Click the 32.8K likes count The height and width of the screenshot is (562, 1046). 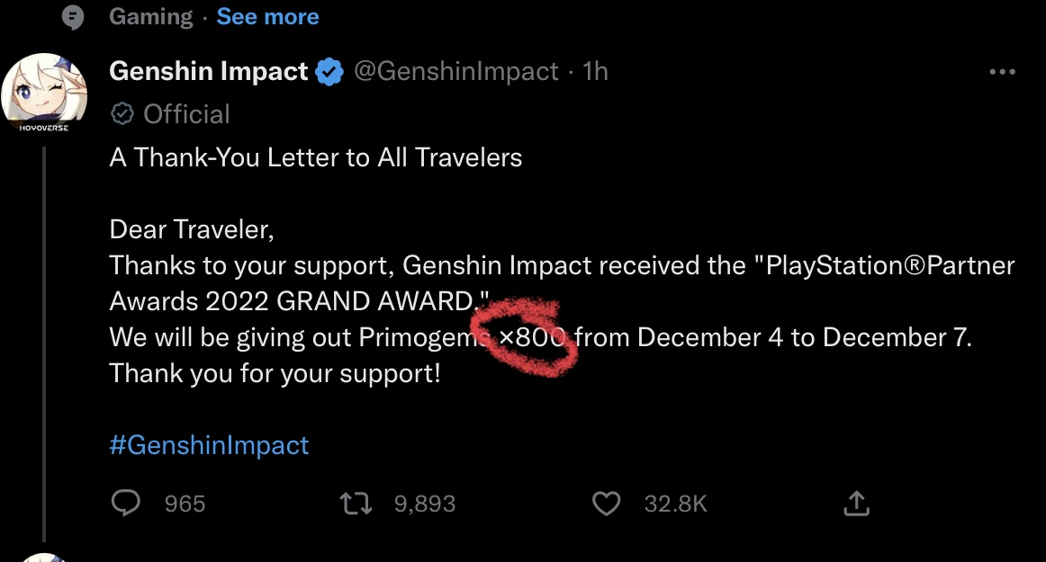[x=675, y=504]
